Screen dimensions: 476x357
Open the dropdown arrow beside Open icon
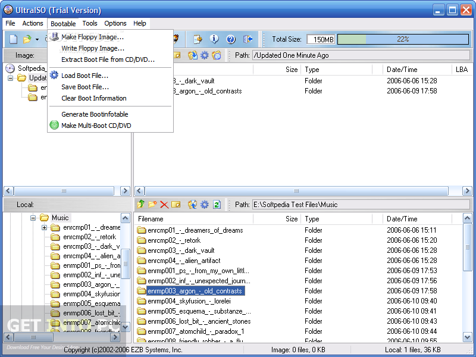pyautogui.click(x=37, y=39)
